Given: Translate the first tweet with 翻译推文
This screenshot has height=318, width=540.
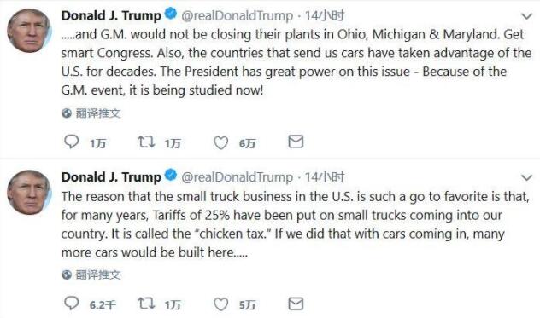Looking at the screenshot, I should click(x=91, y=113).
